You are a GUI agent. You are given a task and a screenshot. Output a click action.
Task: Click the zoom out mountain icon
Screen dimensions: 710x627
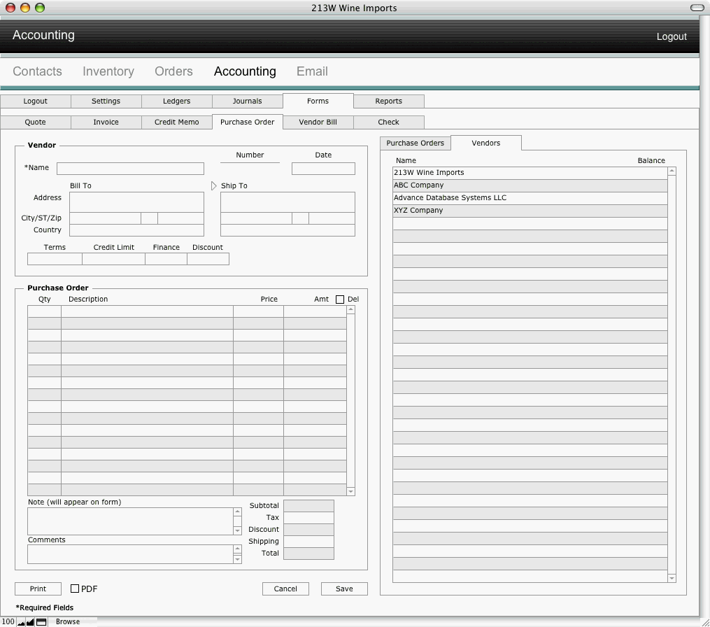[21, 622]
